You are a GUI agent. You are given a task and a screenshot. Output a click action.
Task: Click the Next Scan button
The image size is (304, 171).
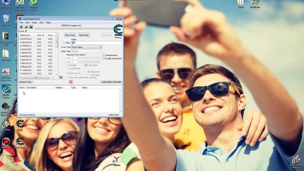(x=84, y=35)
